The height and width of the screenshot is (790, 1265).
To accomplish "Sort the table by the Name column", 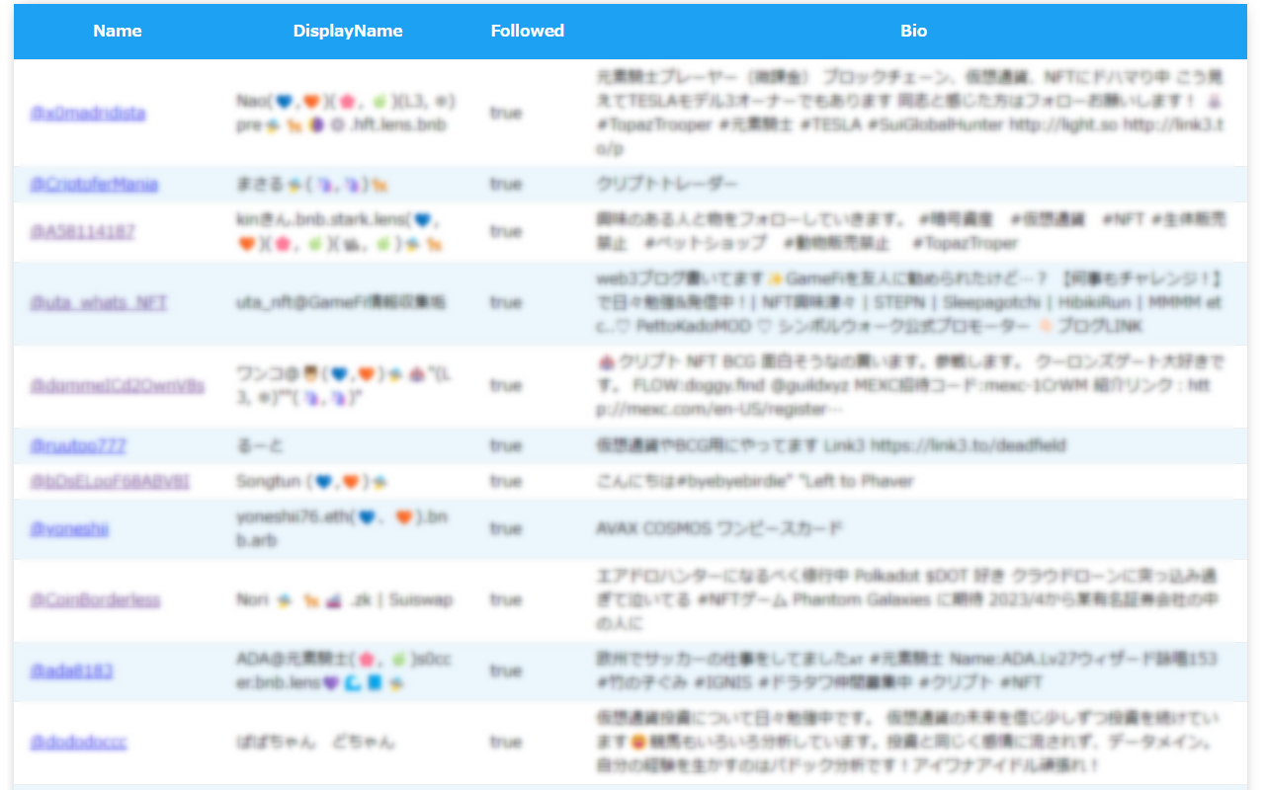I will [x=117, y=31].
